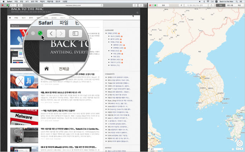Image resolution: width=245 pixels, height=152 pixels.
Task: Click the volume icon in the menu bar
Action: click(x=200, y=1)
